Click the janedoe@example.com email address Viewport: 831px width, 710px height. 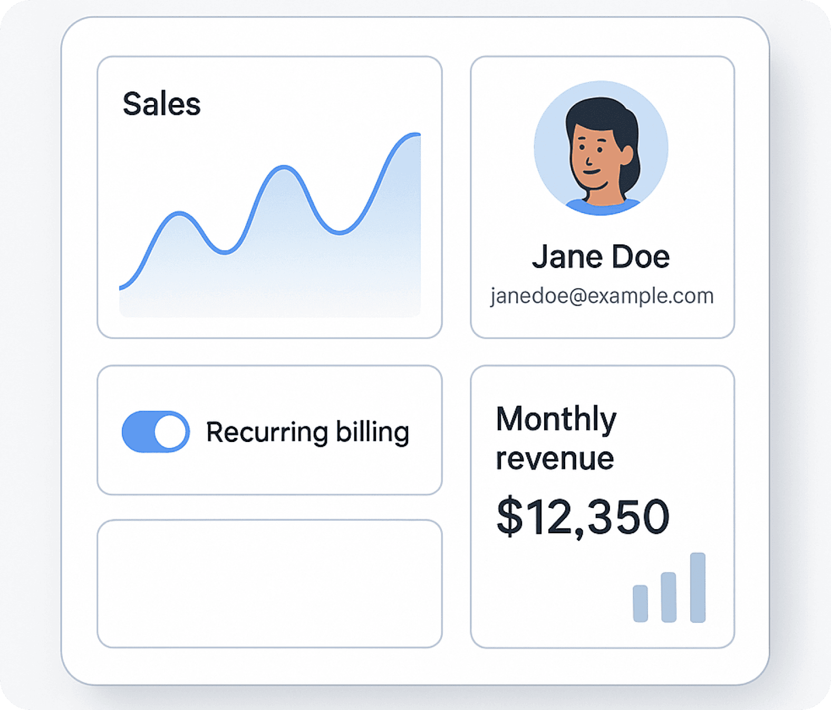[x=602, y=296]
